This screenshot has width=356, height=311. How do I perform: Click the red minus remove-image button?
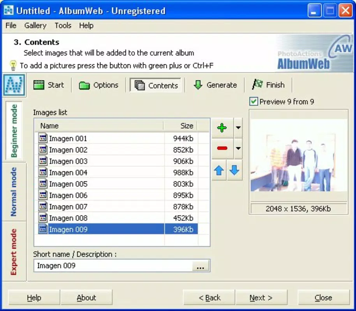tap(222, 149)
